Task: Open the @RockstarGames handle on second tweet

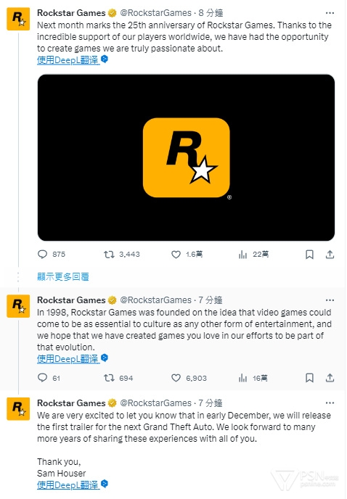Action: pos(155,300)
